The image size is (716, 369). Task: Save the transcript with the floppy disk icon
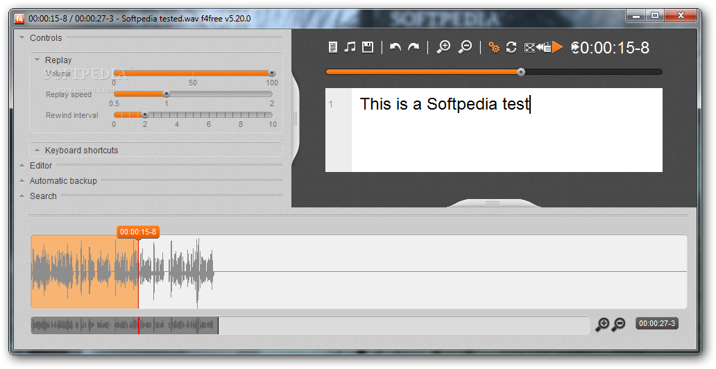pos(368,47)
